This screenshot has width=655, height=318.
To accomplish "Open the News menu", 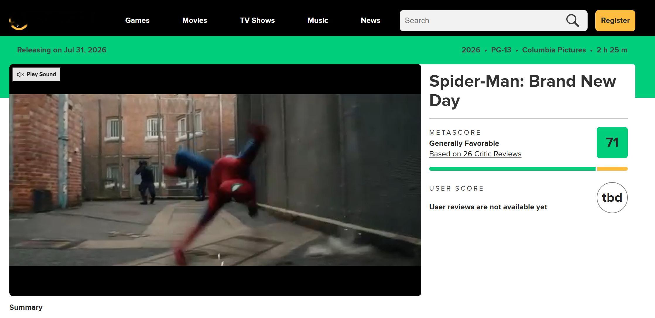I will (x=370, y=20).
